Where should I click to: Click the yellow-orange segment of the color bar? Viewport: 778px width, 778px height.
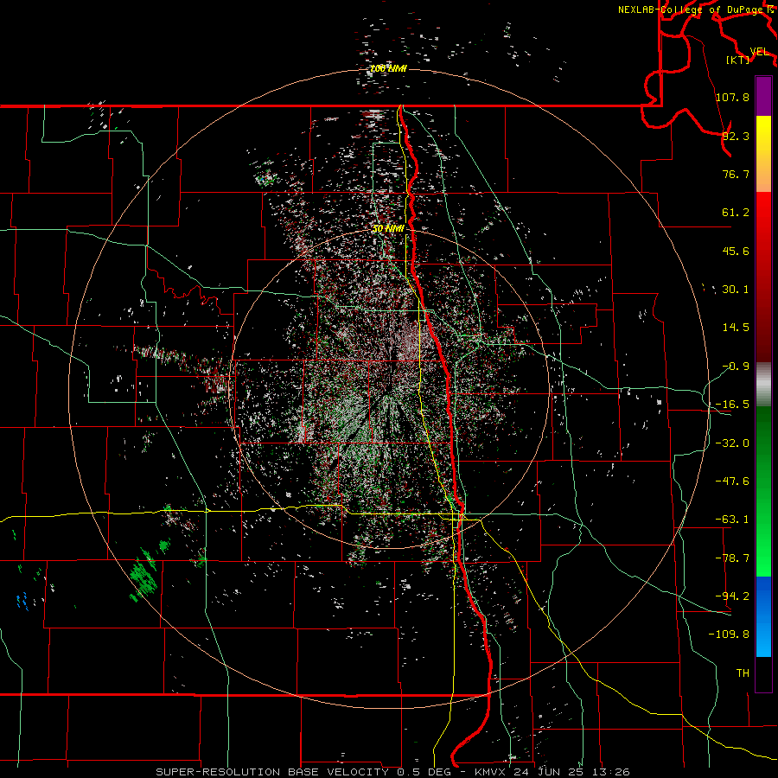(763, 154)
